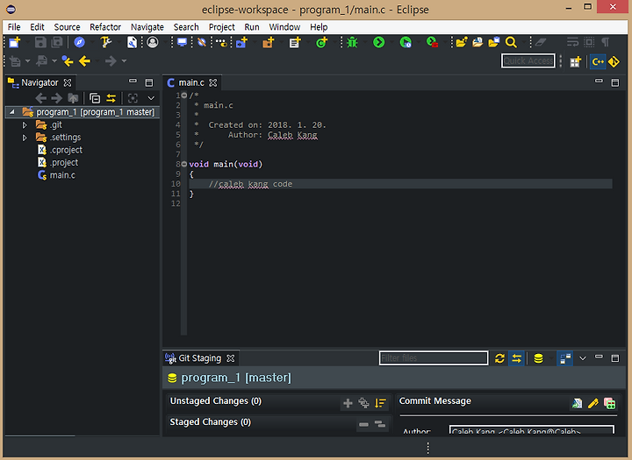Toggle Git Staging column layout button
This screenshot has height=460, width=632.
tap(565, 358)
